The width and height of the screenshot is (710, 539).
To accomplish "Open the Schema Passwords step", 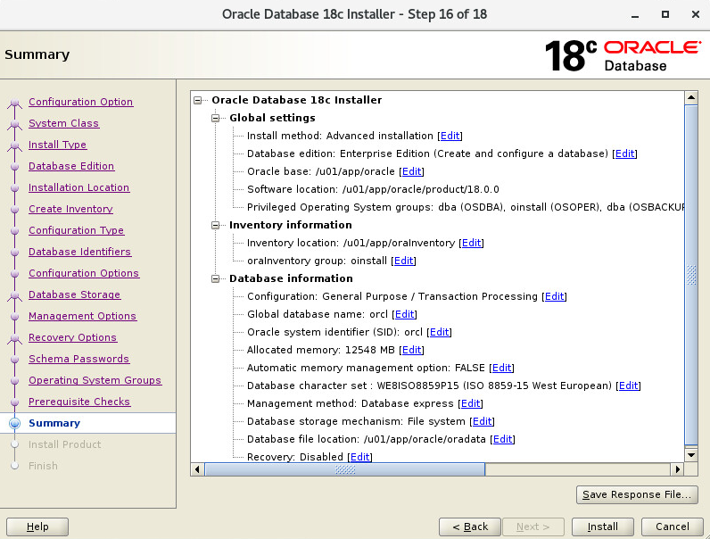I will 78,359.
